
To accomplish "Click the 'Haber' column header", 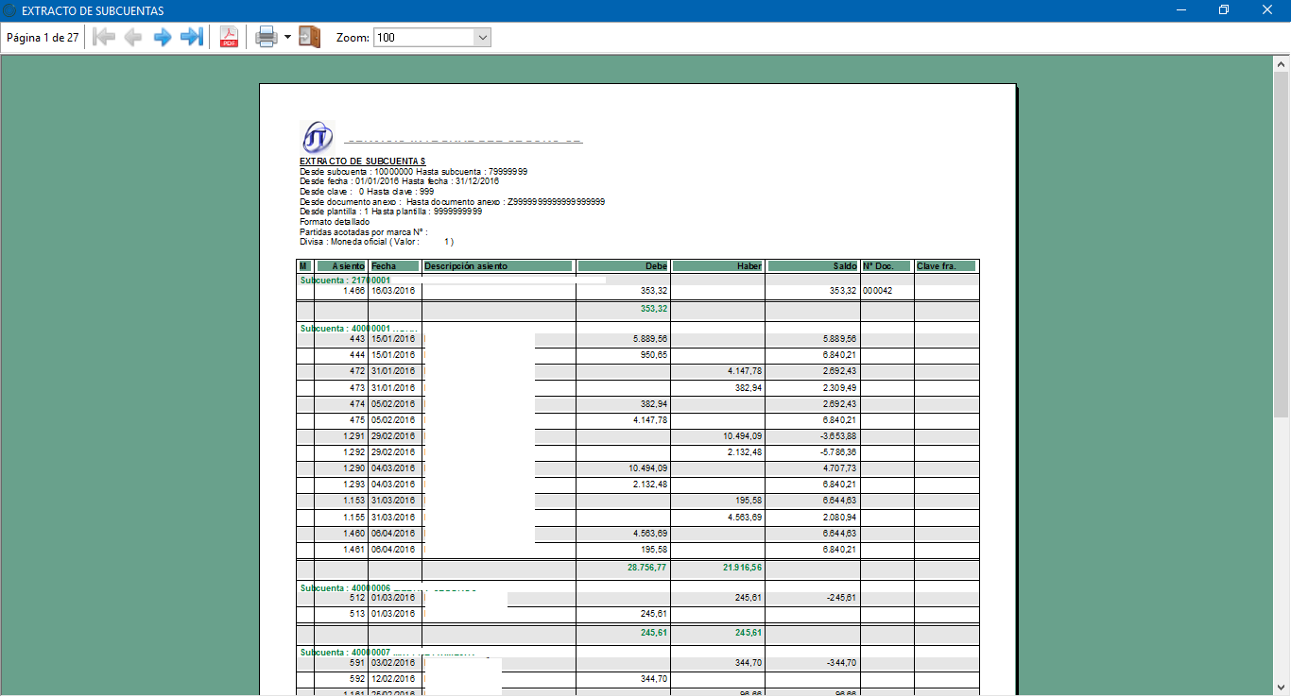I will coord(717,266).
